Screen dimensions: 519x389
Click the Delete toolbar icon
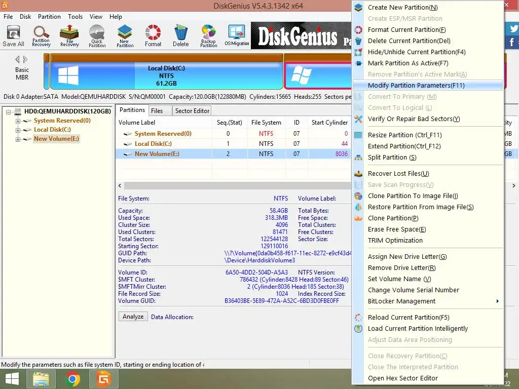[181, 36]
